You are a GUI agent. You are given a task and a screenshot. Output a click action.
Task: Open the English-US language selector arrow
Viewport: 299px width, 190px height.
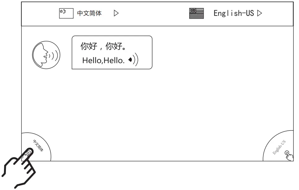click(260, 13)
